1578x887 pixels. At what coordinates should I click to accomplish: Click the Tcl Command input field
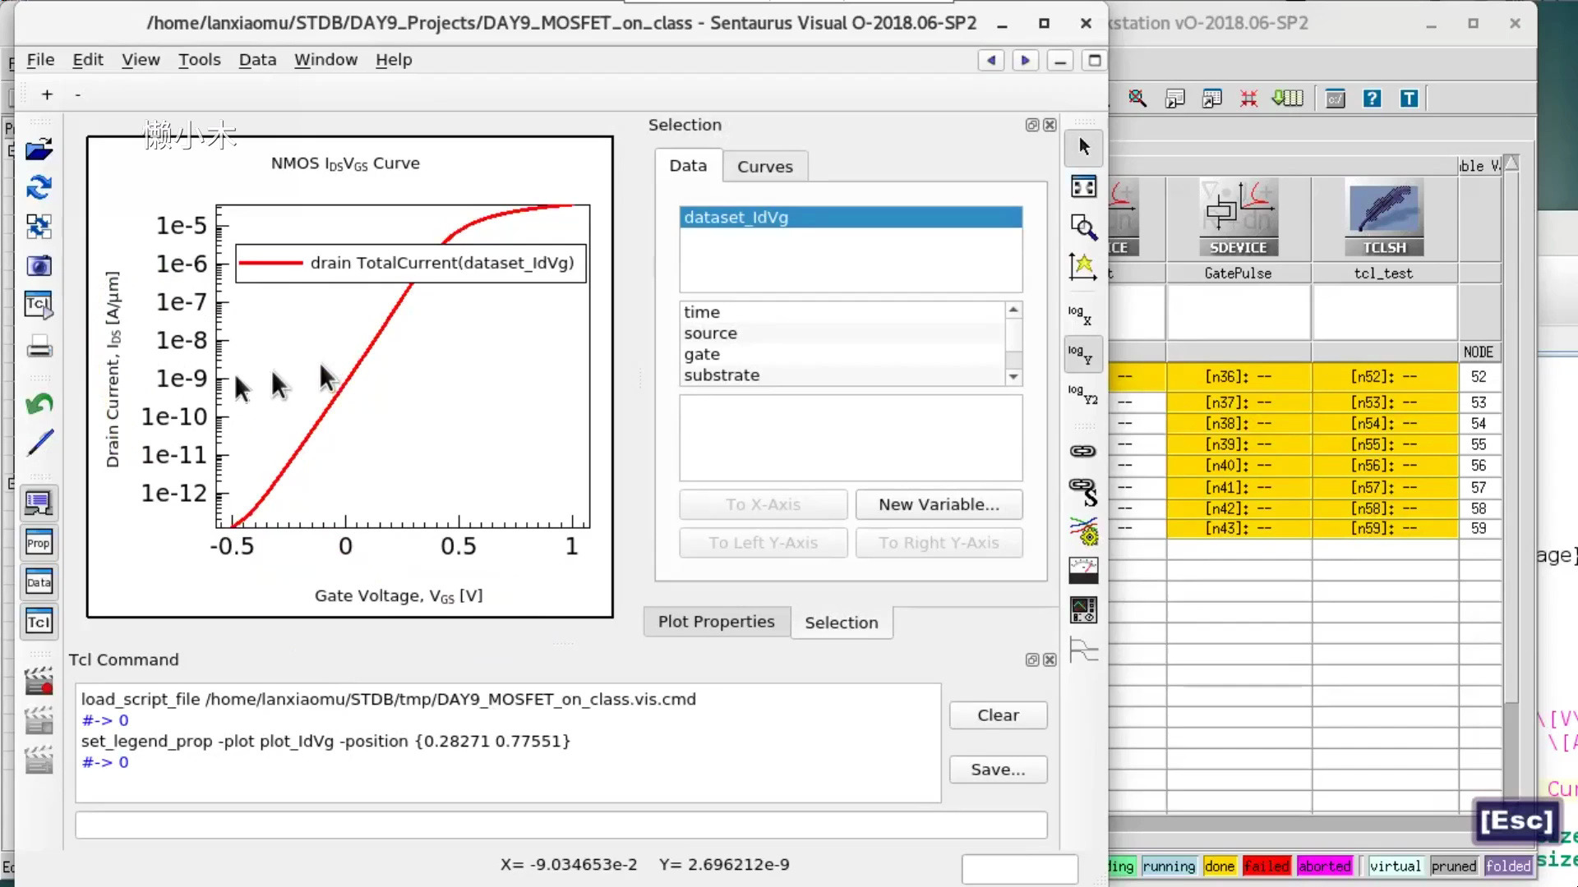point(561,825)
